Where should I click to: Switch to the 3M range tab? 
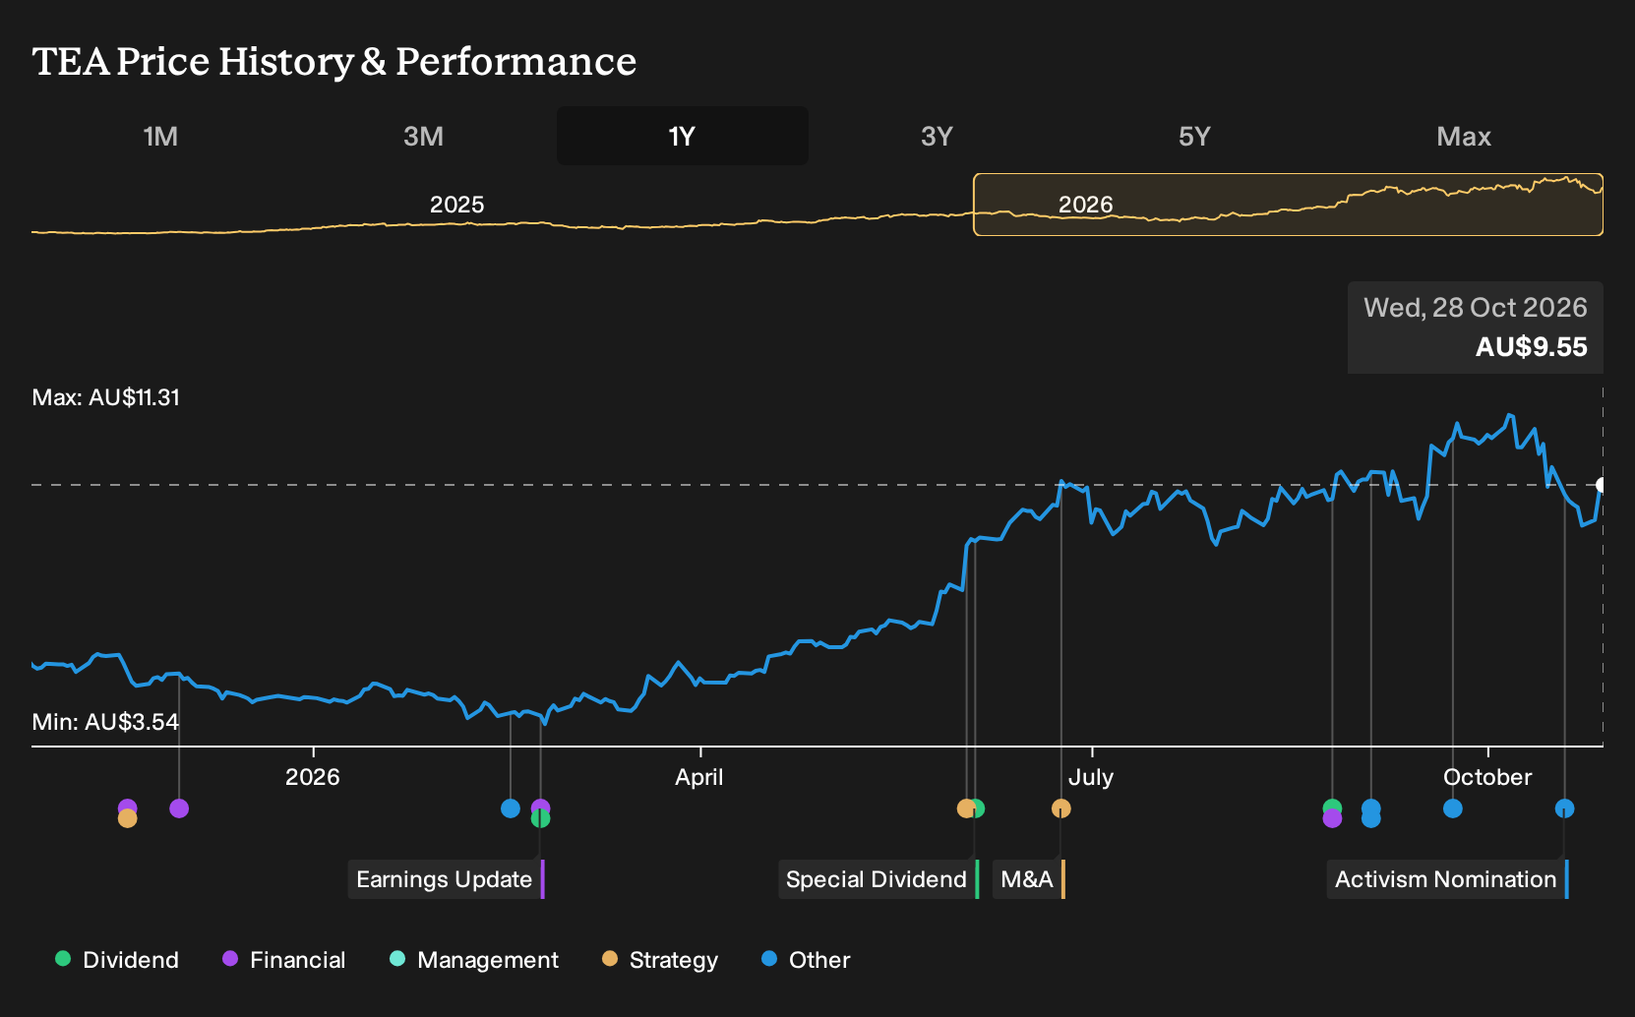(423, 136)
